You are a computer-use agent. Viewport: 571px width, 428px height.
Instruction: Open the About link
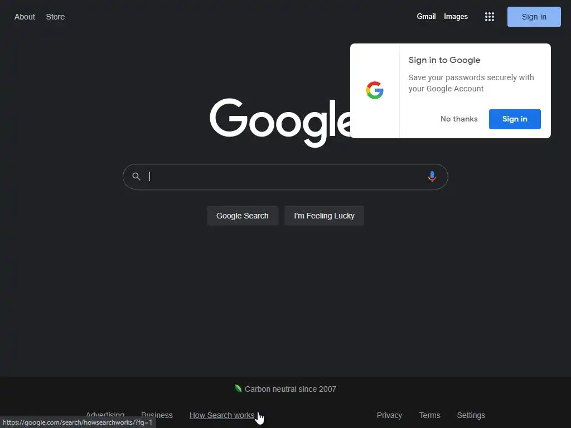pos(25,17)
